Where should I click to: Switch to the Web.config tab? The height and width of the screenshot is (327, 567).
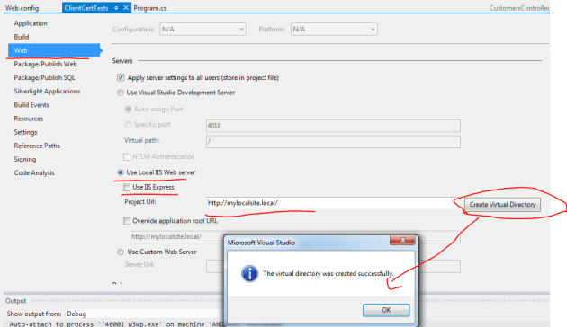click(x=22, y=8)
